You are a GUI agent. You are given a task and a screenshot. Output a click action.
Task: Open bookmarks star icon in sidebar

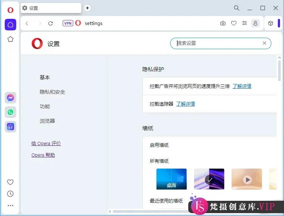point(10,39)
